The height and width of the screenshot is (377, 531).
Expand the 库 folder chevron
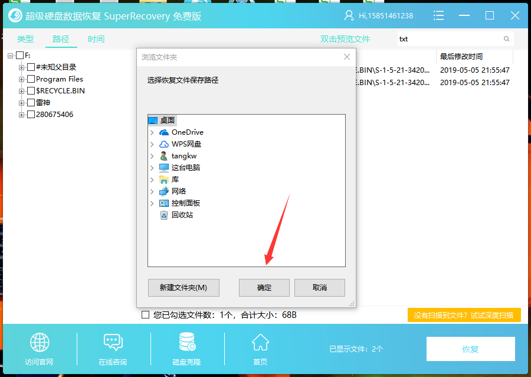click(152, 180)
